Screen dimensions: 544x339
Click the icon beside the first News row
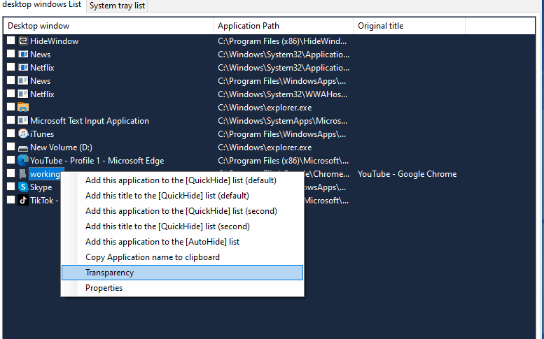click(x=23, y=55)
